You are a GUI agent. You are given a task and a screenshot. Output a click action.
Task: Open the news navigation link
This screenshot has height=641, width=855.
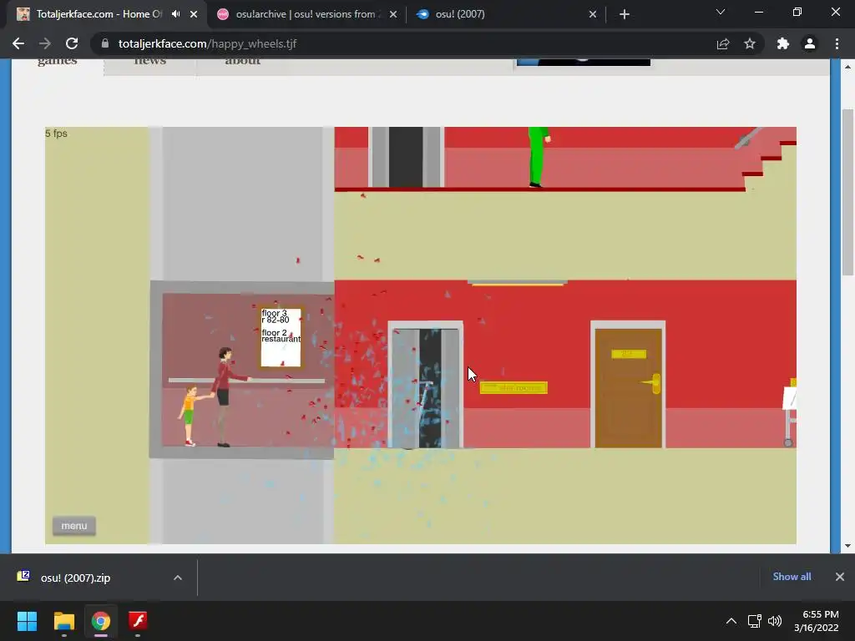(150, 61)
